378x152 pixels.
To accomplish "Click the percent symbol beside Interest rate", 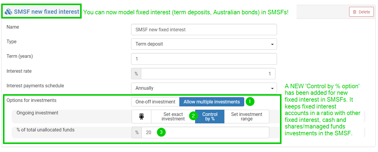I will 136,74.
